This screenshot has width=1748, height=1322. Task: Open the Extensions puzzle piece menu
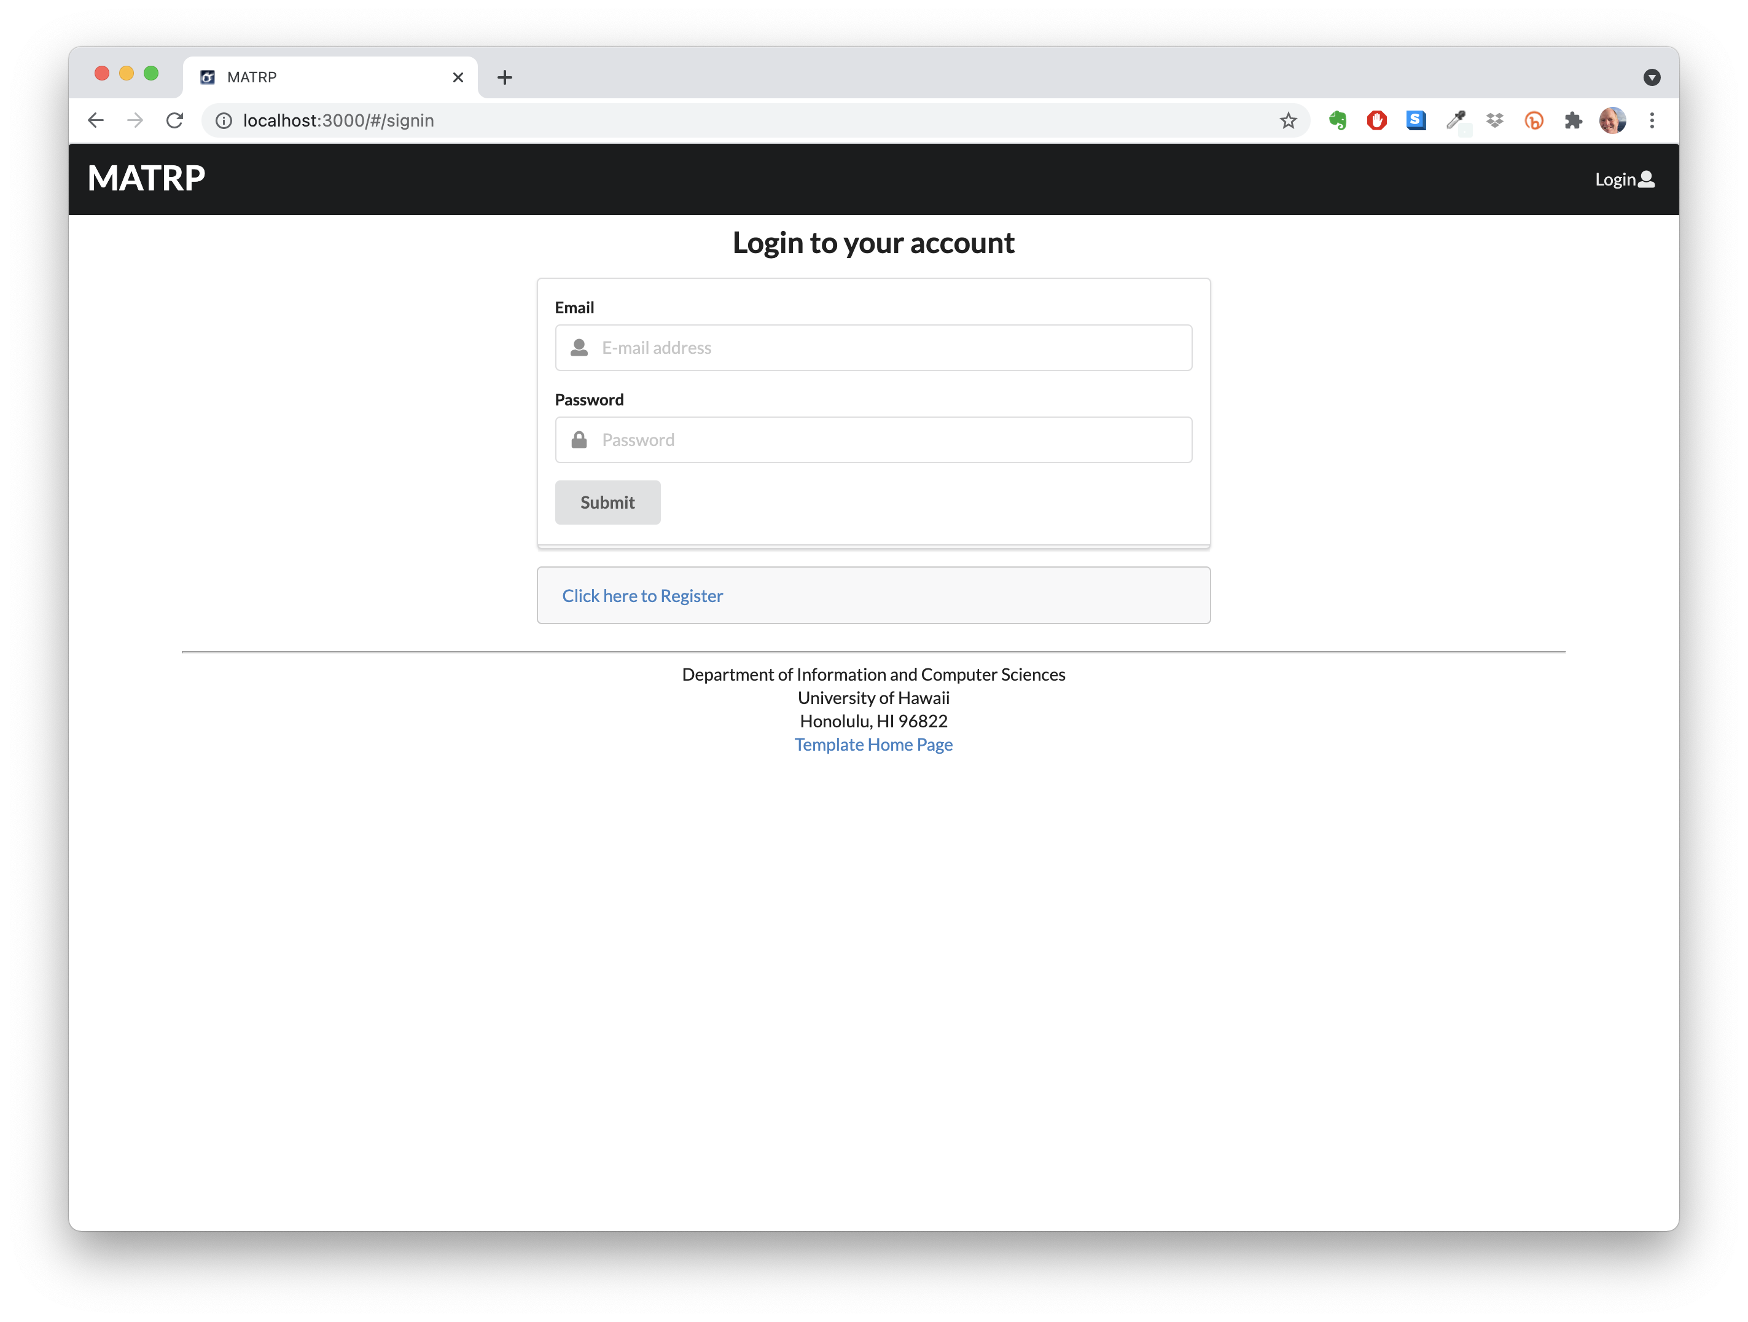[x=1574, y=120]
